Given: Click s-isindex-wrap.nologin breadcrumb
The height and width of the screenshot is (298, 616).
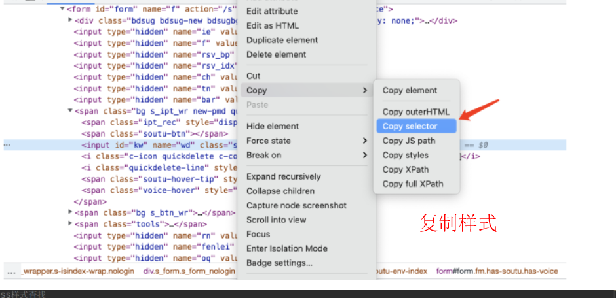Looking at the screenshot, I should (x=77, y=271).
